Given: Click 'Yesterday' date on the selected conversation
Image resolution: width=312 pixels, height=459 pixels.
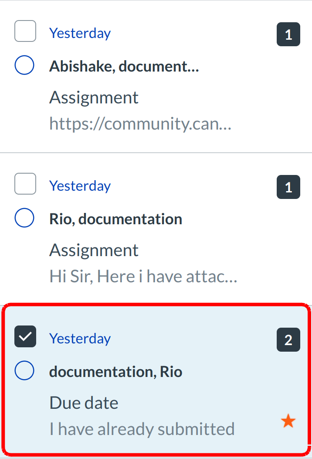Looking at the screenshot, I should pos(80,339).
